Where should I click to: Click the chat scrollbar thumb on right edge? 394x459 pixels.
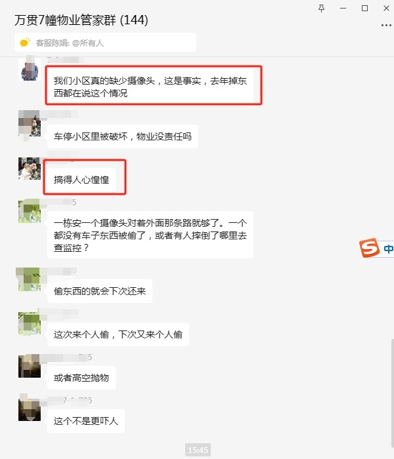[392, 398]
